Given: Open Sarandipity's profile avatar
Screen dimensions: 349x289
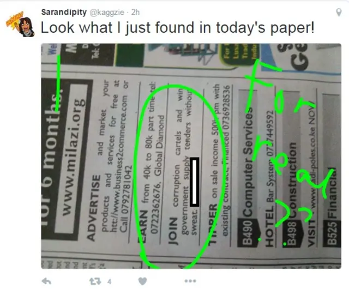Looking at the screenshot, I should tap(21, 24).
